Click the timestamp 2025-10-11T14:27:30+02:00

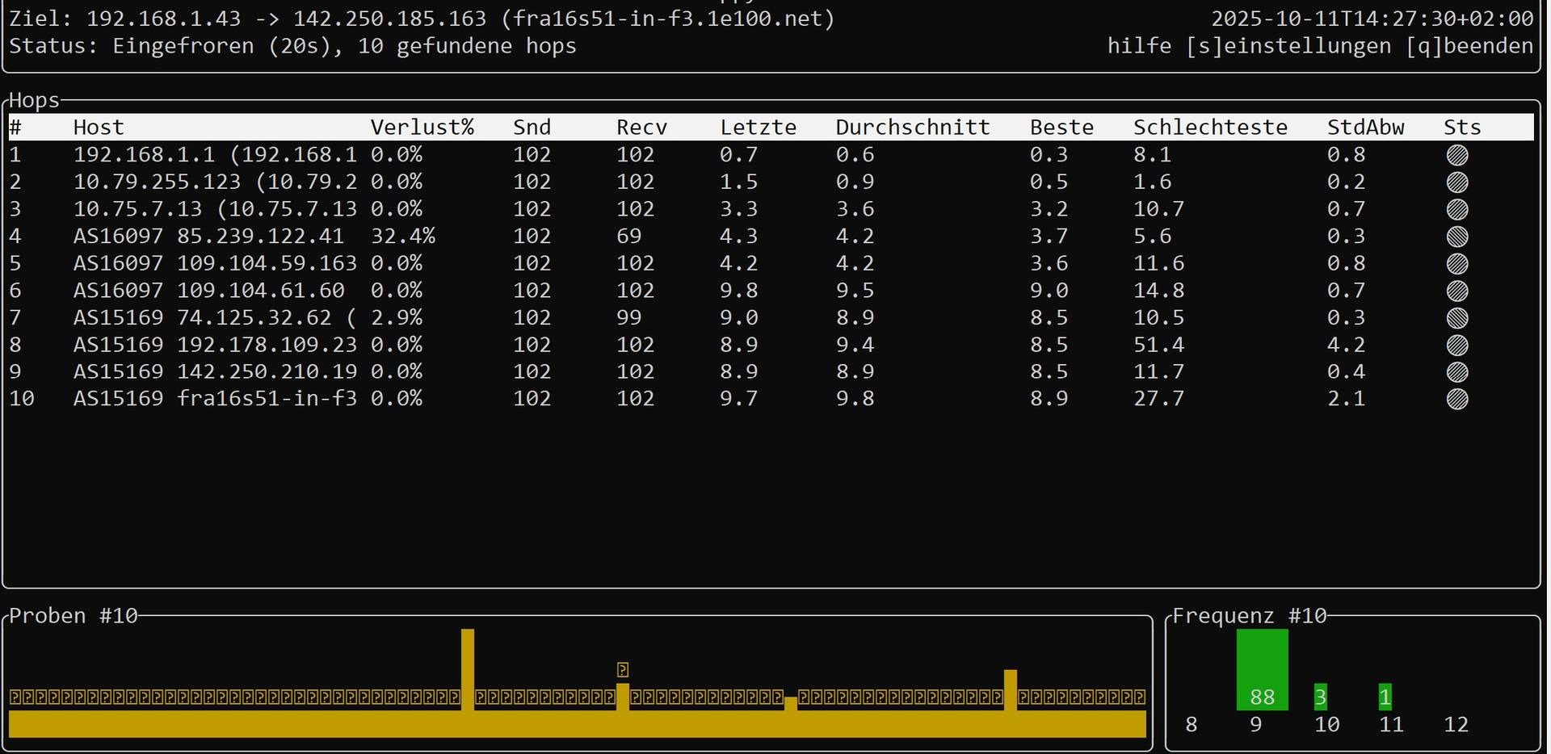[x=1372, y=19]
